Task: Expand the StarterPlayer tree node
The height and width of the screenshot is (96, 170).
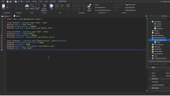Action: point(150,51)
